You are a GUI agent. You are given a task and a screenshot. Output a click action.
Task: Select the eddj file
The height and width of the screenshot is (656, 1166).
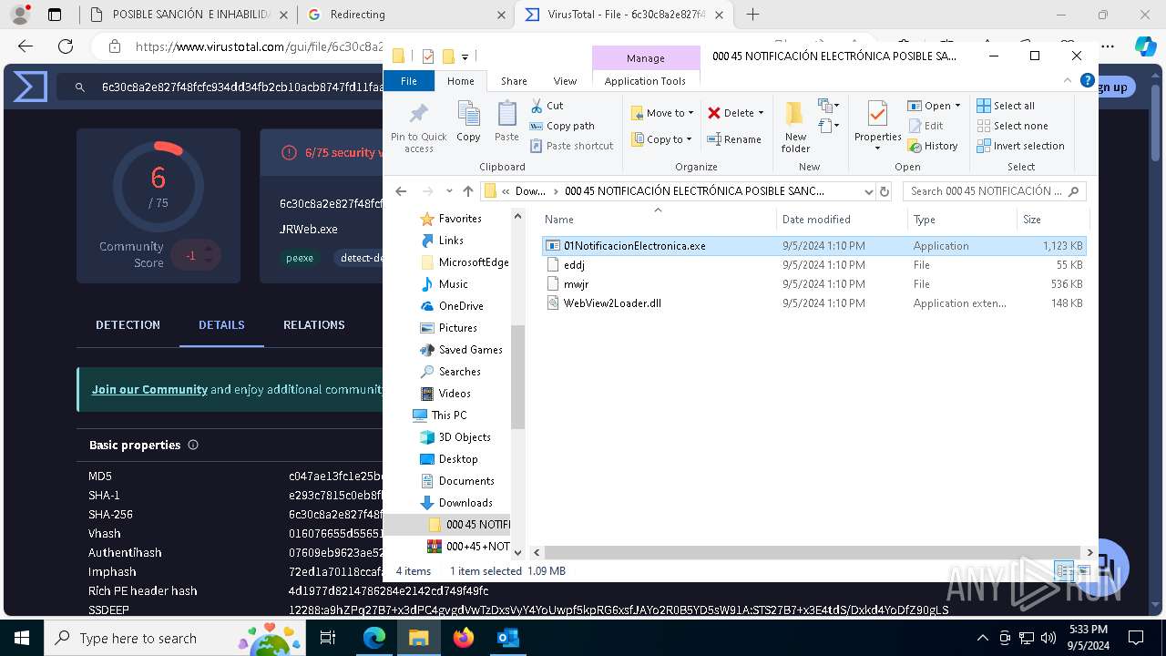[x=813, y=265]
